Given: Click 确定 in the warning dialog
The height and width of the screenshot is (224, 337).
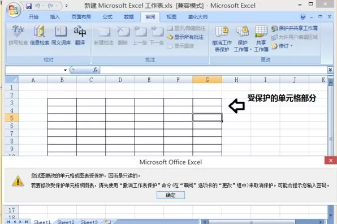Looking at the screenshot, I should [171, 195].
